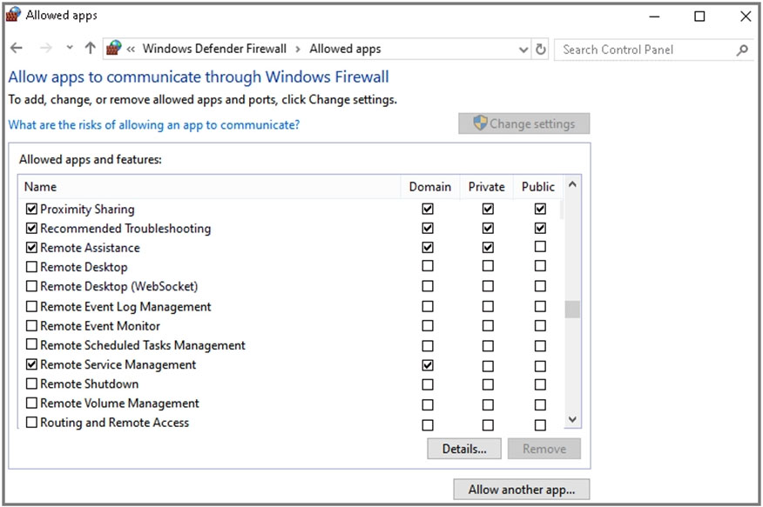The image size is (763, 507).
Task: Check Remote Scheduled Tasks Management checkbox
Action: [31, 344]
